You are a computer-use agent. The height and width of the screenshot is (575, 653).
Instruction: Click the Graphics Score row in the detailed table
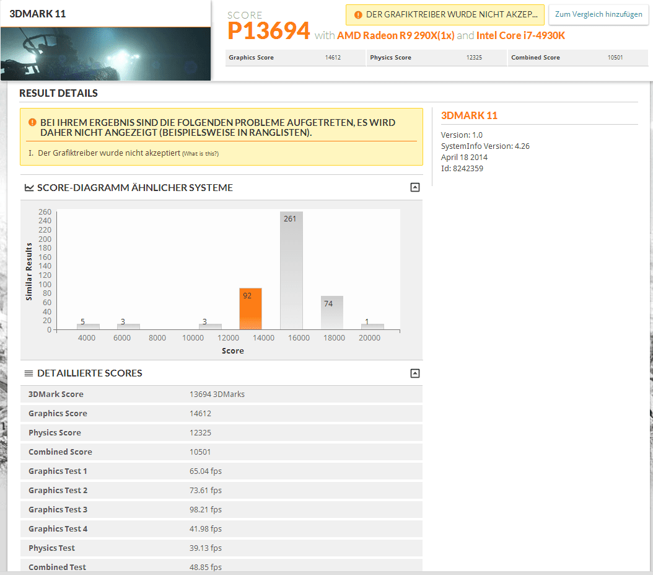pos(222,413)
